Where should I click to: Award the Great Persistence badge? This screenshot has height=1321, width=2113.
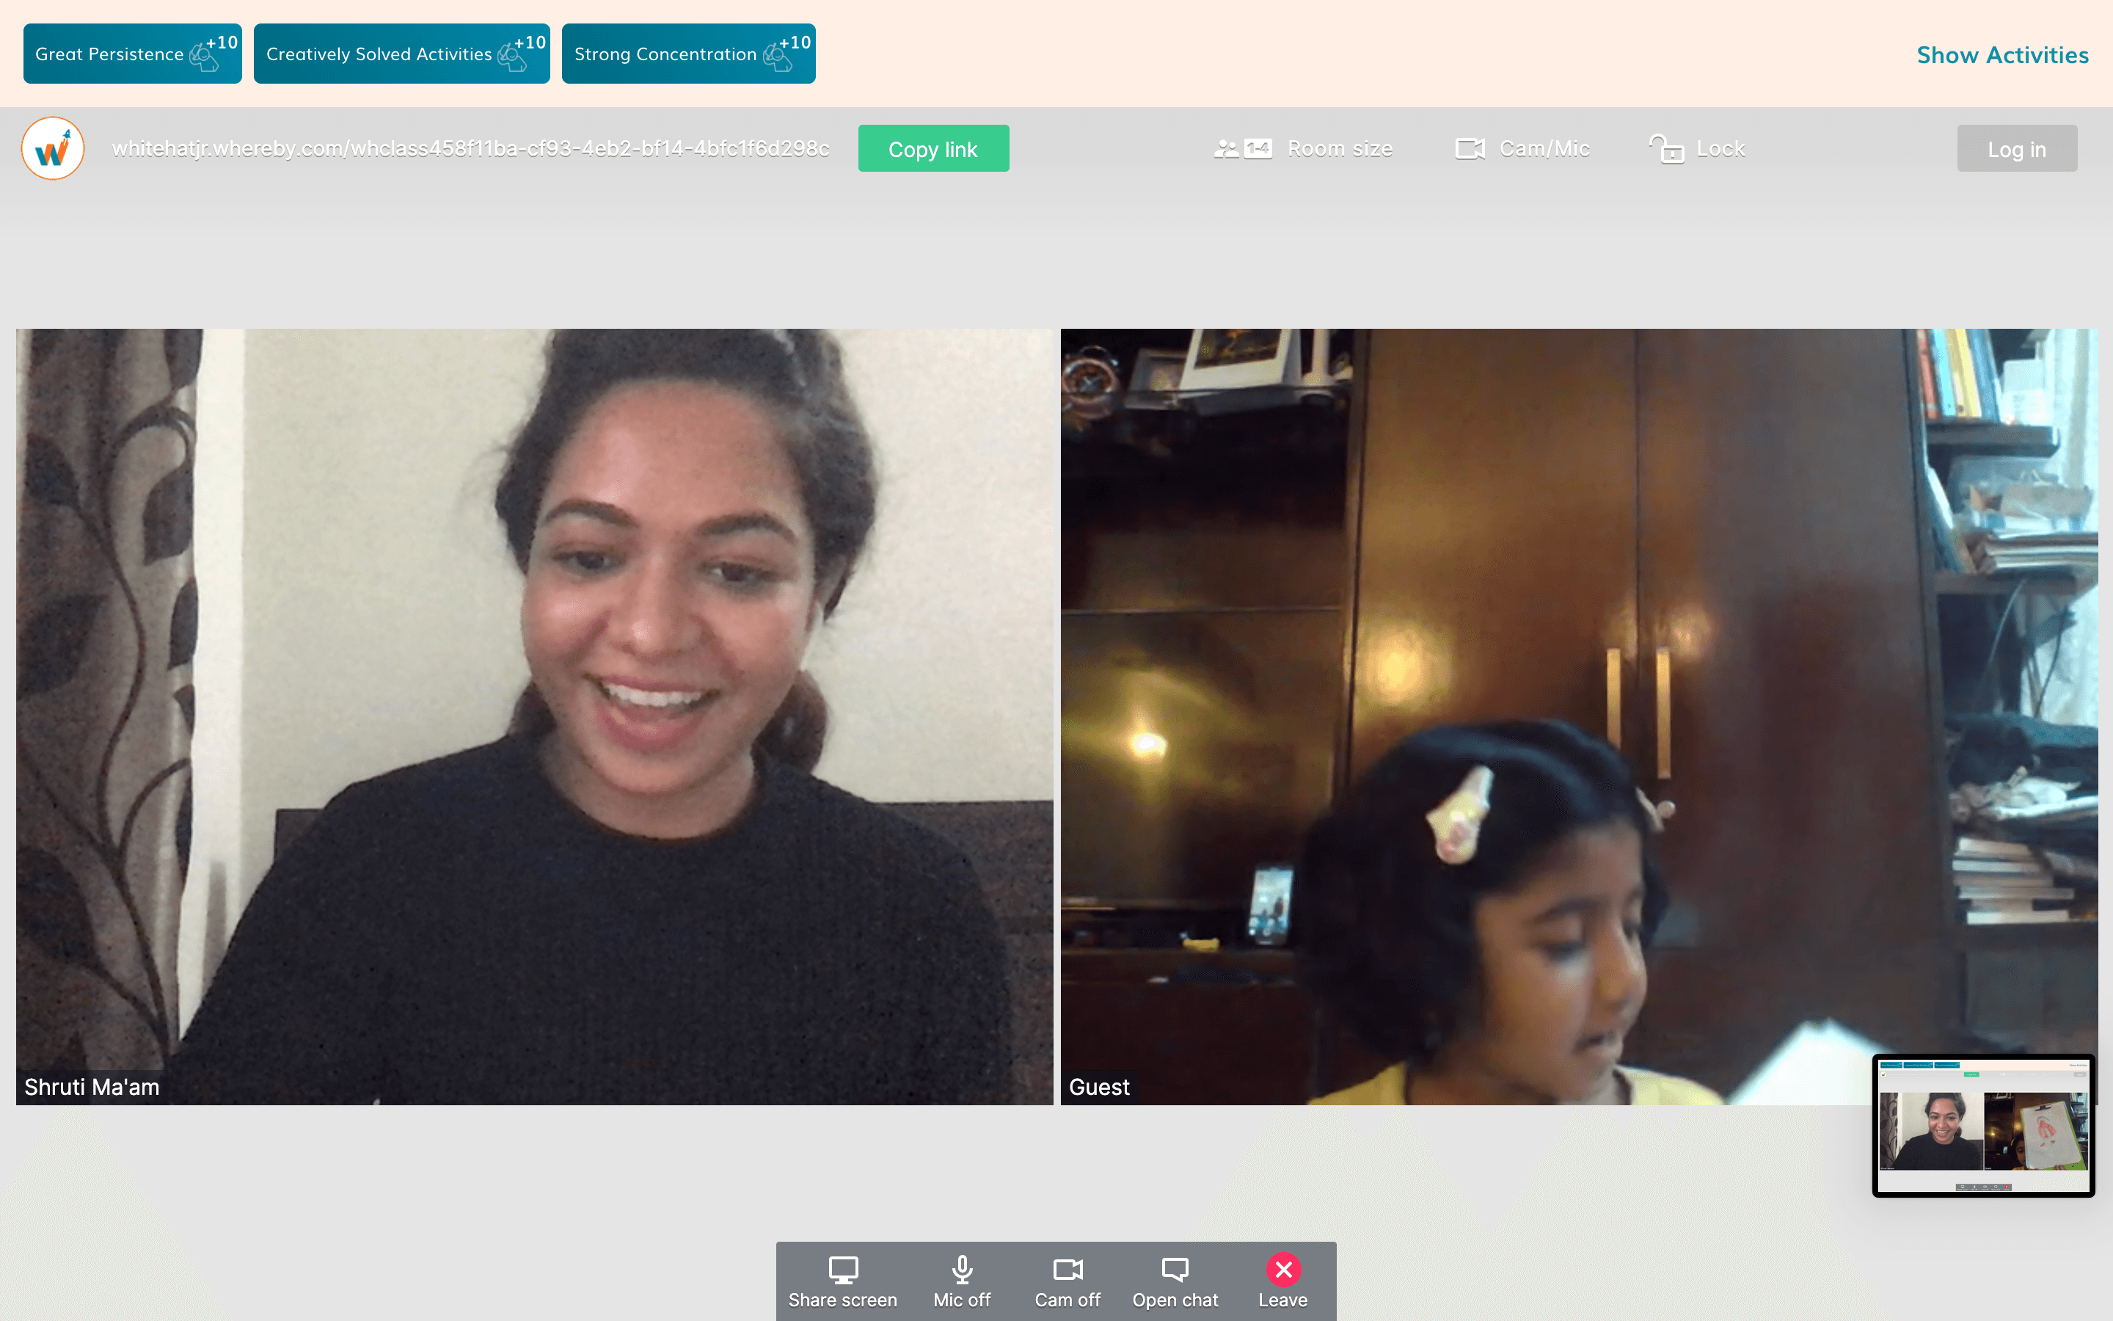click(x=132, y=54)
